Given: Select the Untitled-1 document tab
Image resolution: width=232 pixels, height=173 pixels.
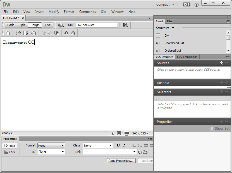Looking at the screenshot, I should (11, 18).
